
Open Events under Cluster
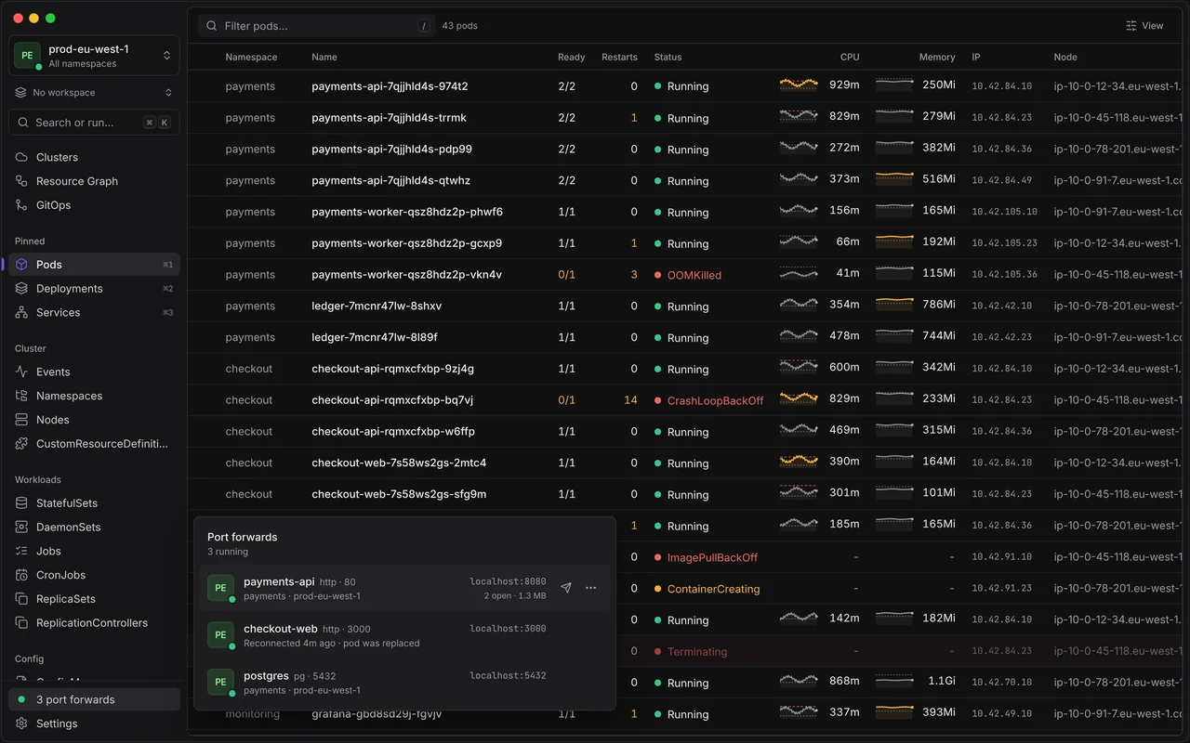point(94,371)
